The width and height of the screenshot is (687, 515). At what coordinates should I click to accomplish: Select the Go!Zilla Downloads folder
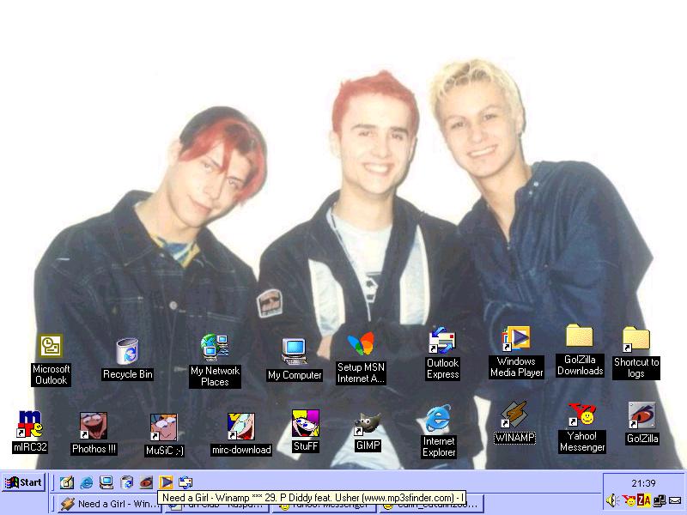coord(580,336)
